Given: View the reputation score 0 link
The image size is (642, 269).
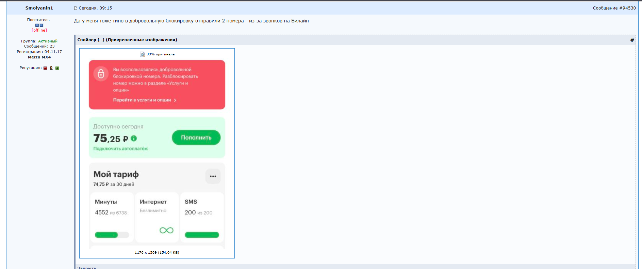Looking at the screenshot, I should [x=51, y=68].
